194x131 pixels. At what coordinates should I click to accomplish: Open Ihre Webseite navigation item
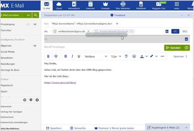tap(123, 6)
